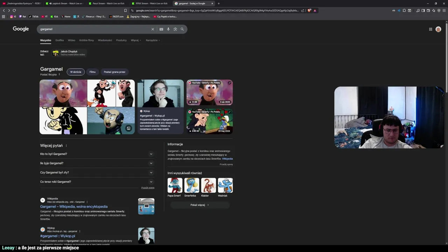
Task: Toggle the browser sidebar panel icon
Action: pos(423,10)
